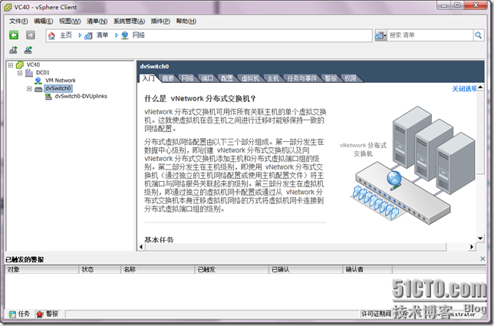Switch to the 网络 tab of dvSwitch0
The image size is (494, 326).
tap(188, 78)
